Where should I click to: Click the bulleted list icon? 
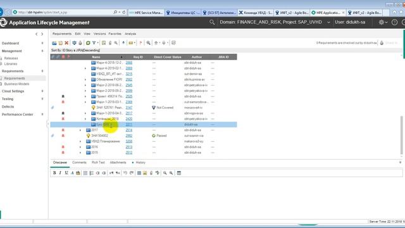click(x=85, y=173)
